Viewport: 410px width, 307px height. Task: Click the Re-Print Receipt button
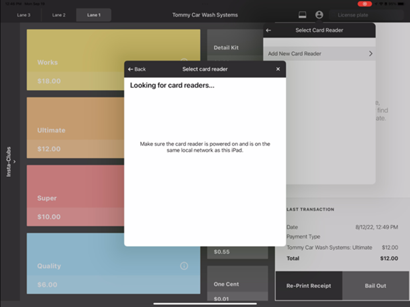click(x=309, y=286)
